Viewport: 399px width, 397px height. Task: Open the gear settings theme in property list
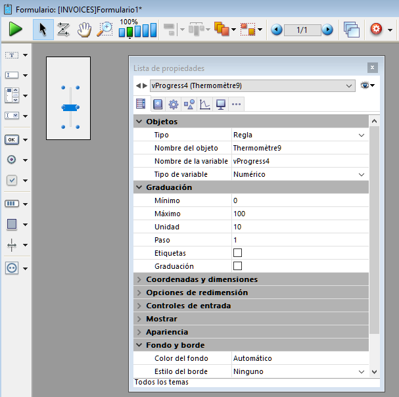point(174,104)
